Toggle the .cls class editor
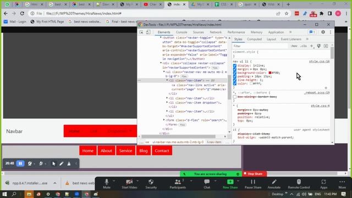The width and height of the screenshot is (352, 198). pos(303,46)
